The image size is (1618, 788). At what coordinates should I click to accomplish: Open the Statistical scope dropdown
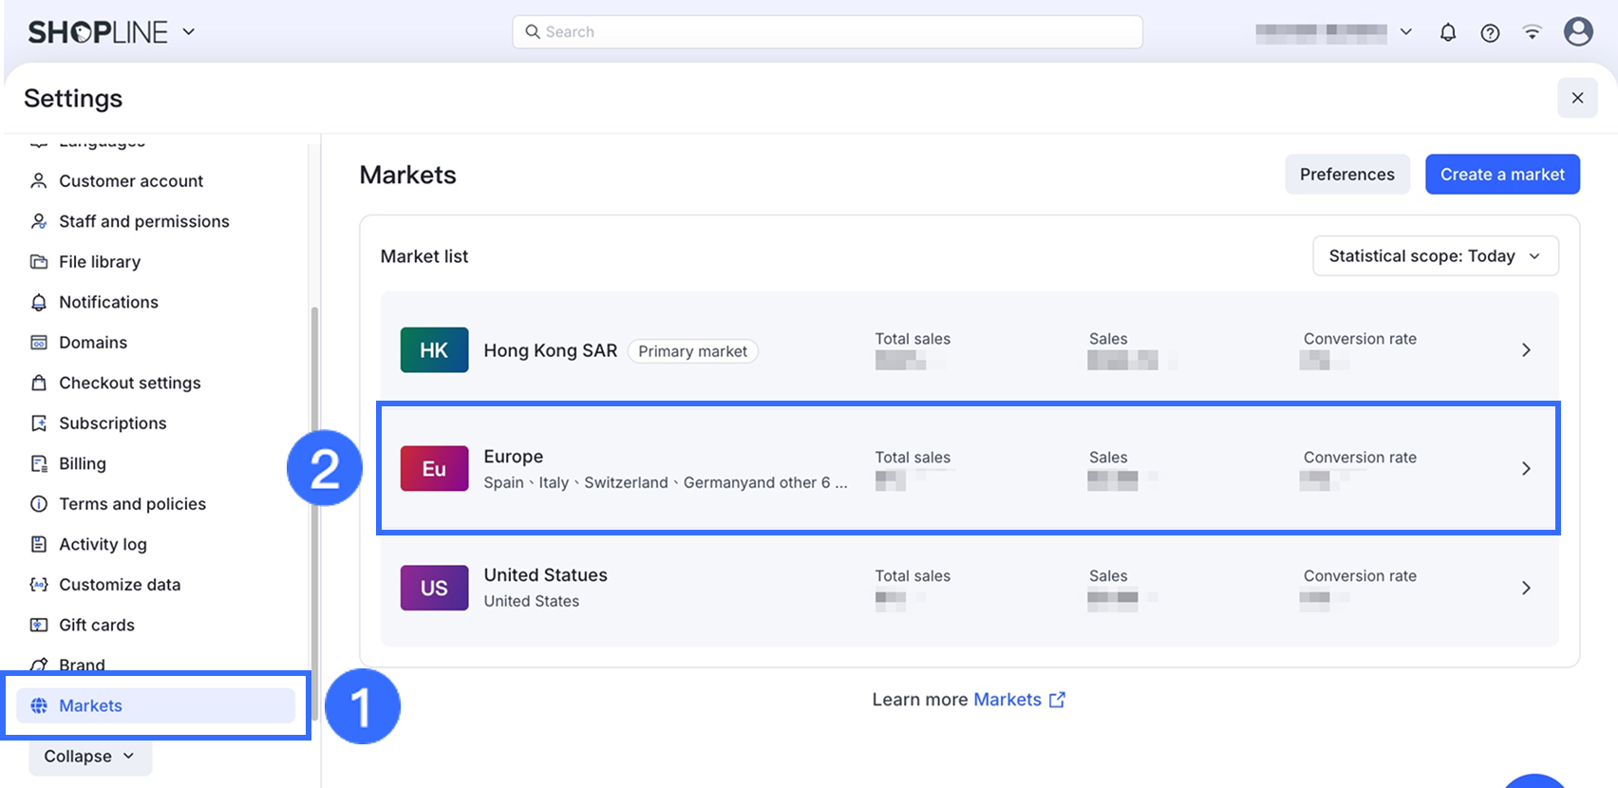click(x=1435, y=256)
